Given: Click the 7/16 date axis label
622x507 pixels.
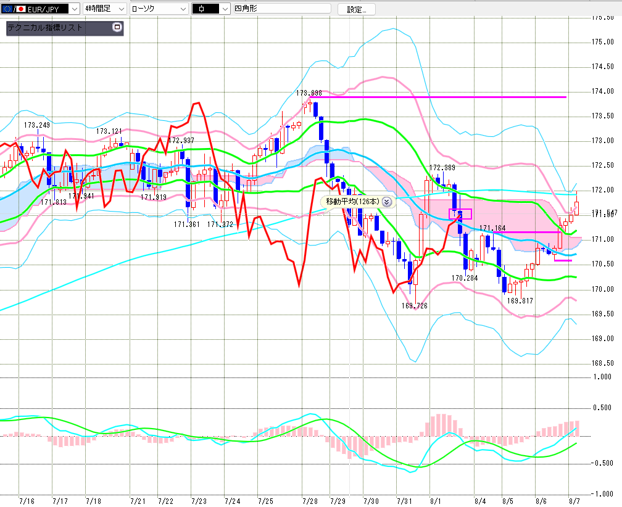Looking at the screenshot, I should coord(27,501).
